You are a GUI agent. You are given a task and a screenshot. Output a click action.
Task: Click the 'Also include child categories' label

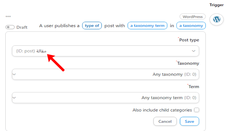coord(163,110)
